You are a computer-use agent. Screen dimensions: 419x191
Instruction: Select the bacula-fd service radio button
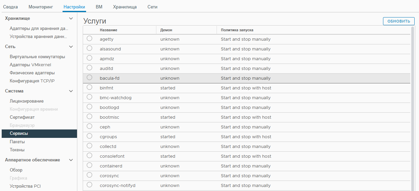(x=89, y=77)
